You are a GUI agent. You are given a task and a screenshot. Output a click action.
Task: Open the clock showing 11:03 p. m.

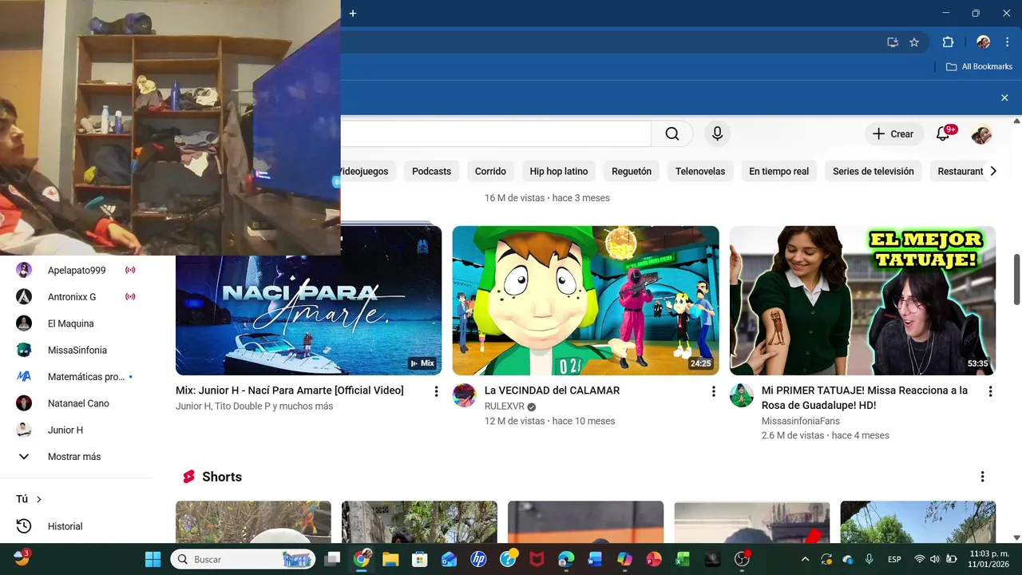(x=988, y=559)
